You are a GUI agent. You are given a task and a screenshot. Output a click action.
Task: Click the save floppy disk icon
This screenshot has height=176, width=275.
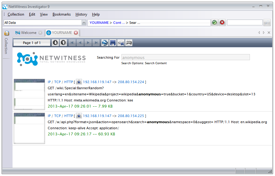point(113,43)
